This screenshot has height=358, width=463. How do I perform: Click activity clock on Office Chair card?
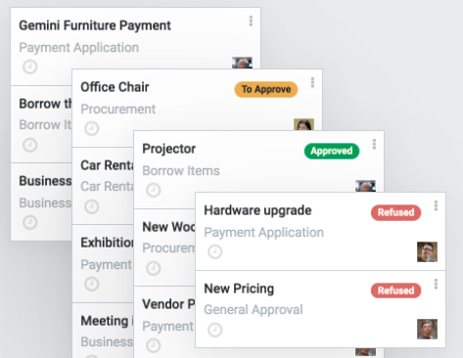tap(92, 128)
